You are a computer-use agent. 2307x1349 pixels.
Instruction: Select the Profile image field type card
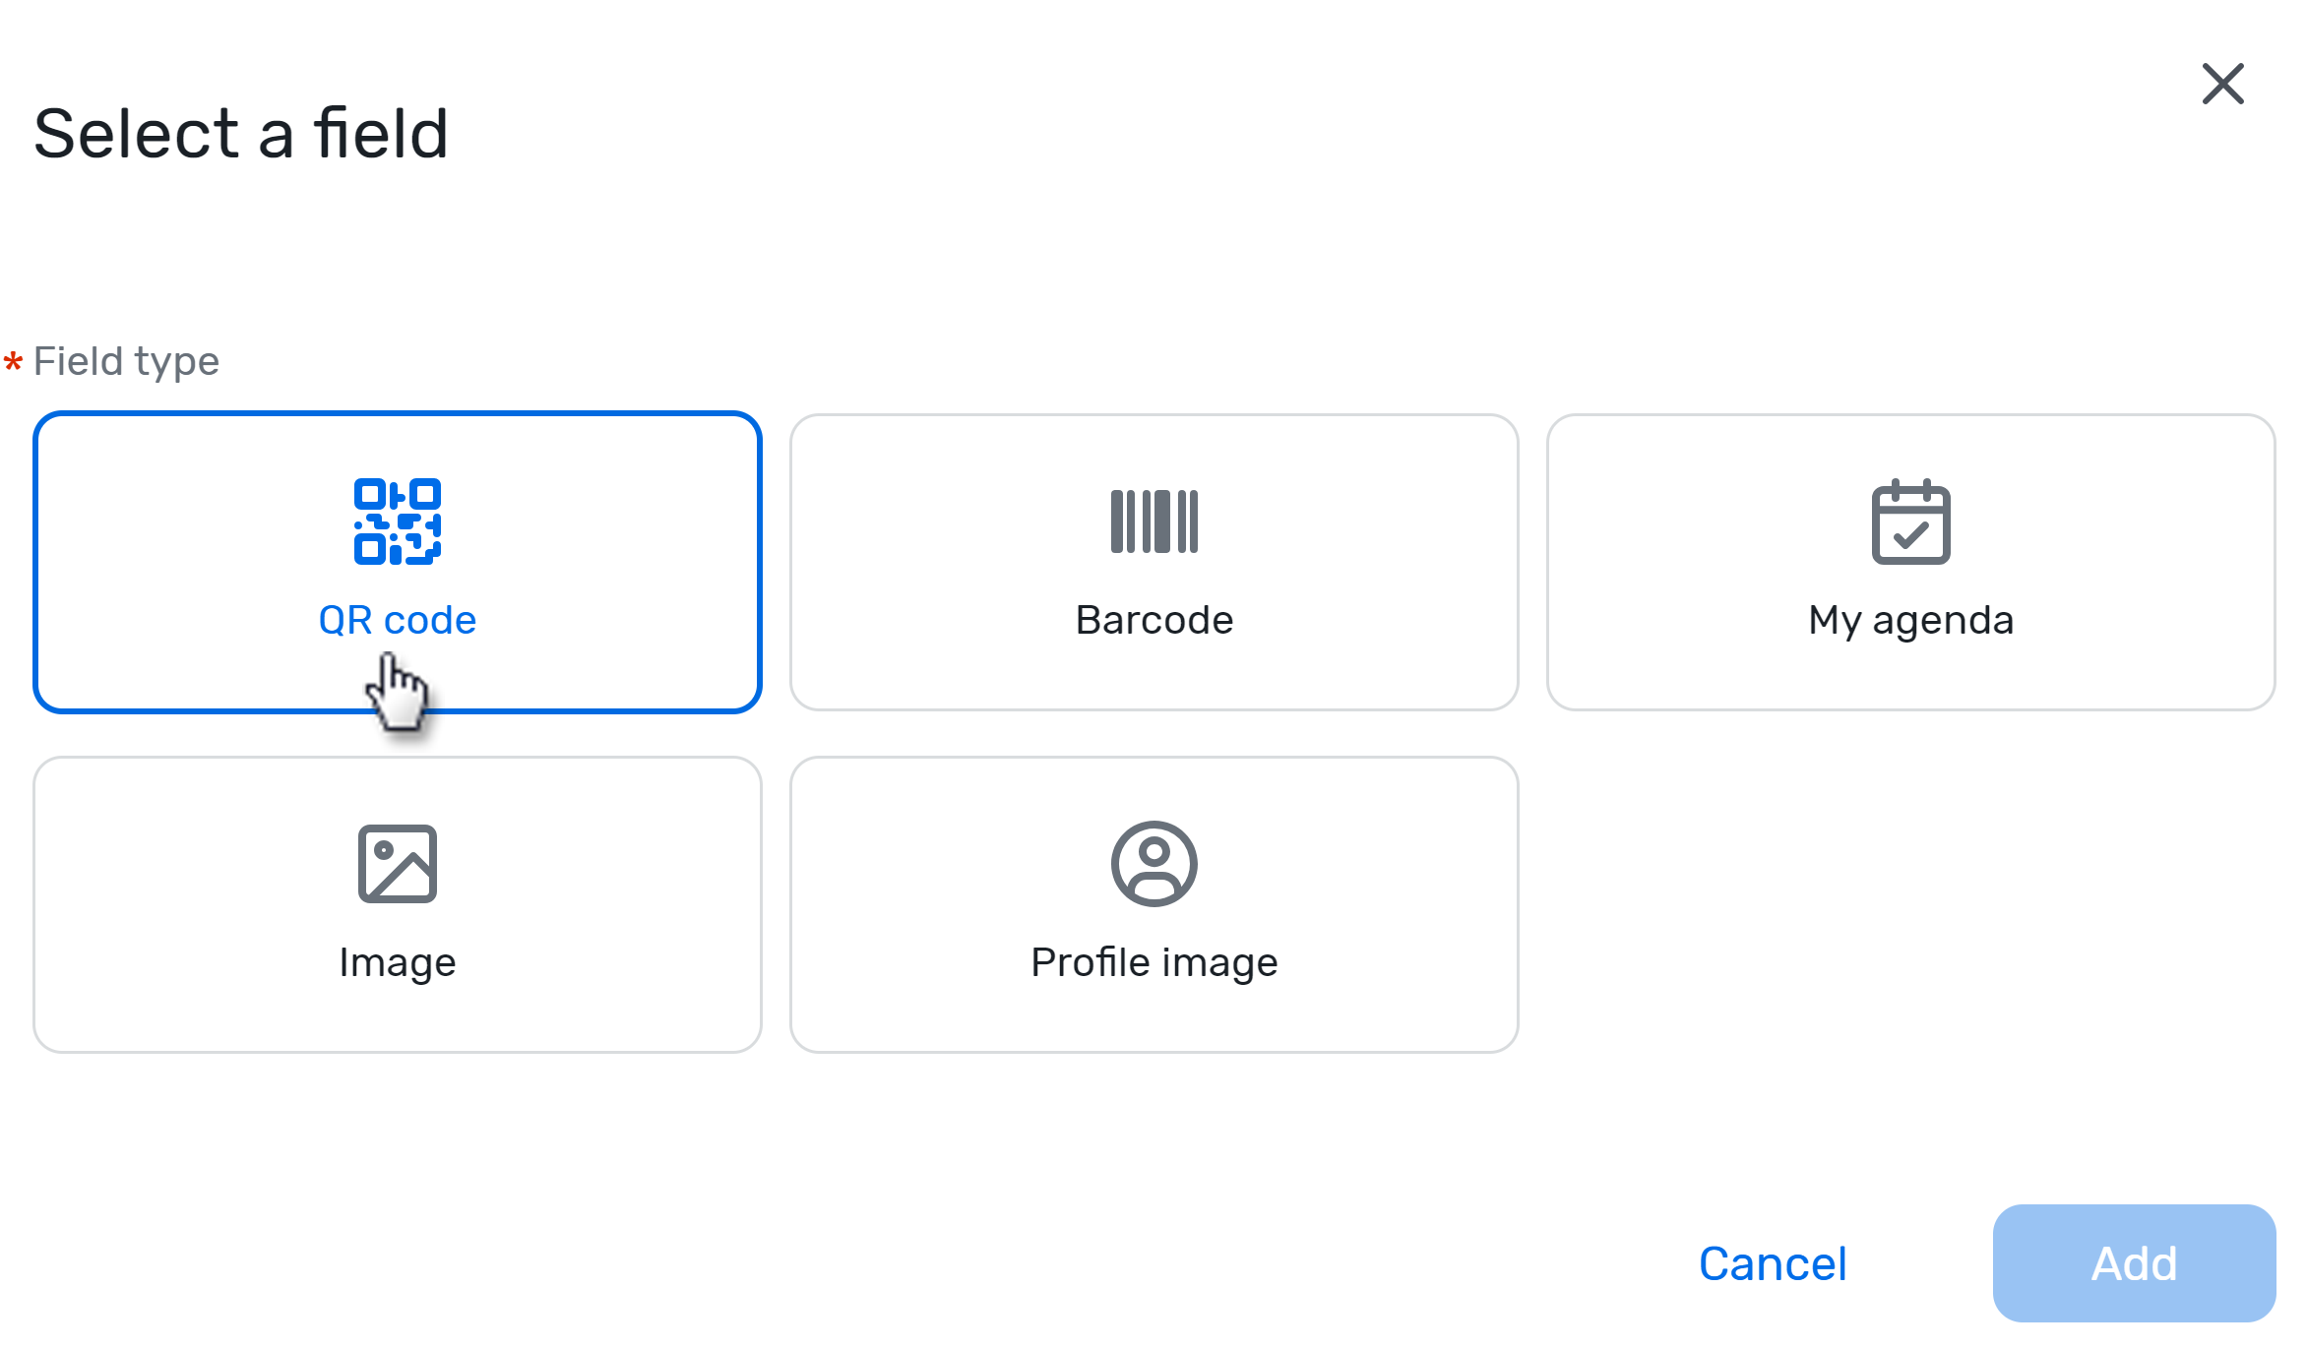1153,904
